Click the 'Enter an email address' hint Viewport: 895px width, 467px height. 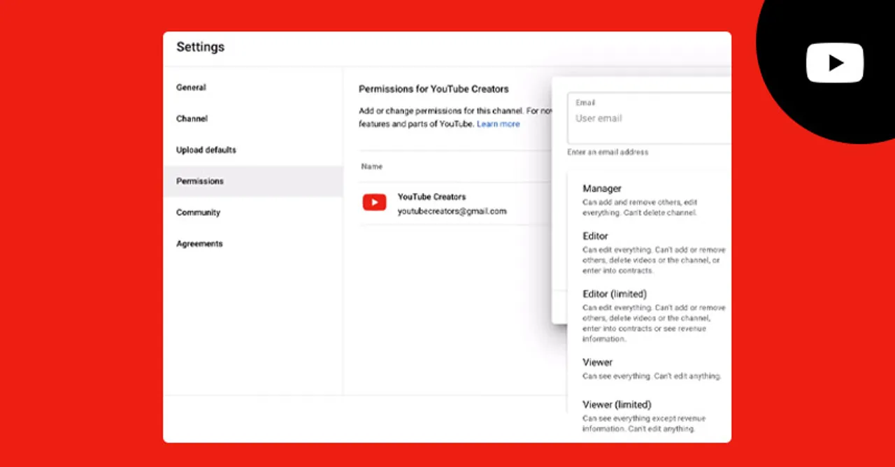point(608,152)
